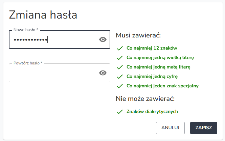
Task: Click 'Znaków diakrytycznych' requirement text
Action: click(x=152, y=112)
